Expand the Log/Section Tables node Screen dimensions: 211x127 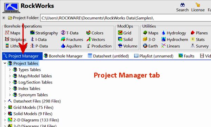tap(10, 82)
